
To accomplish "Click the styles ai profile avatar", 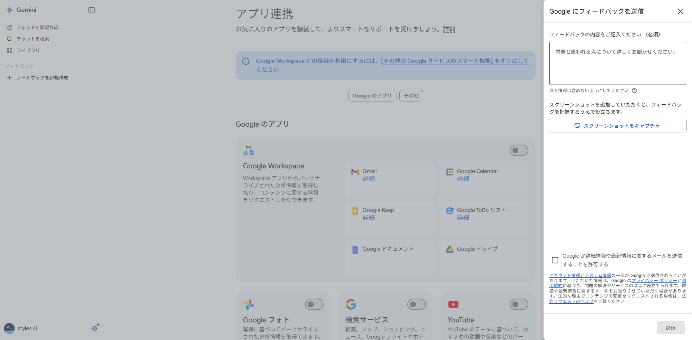I will tap(9, 328).
